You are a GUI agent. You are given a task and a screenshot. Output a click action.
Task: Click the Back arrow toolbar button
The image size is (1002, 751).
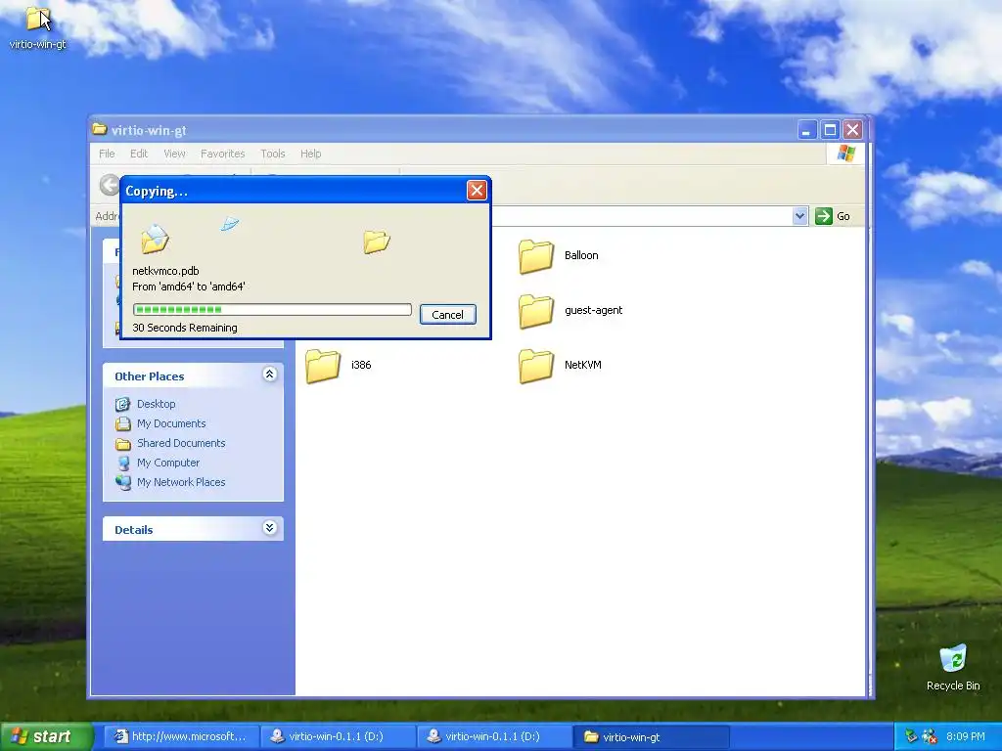[110, 185]
